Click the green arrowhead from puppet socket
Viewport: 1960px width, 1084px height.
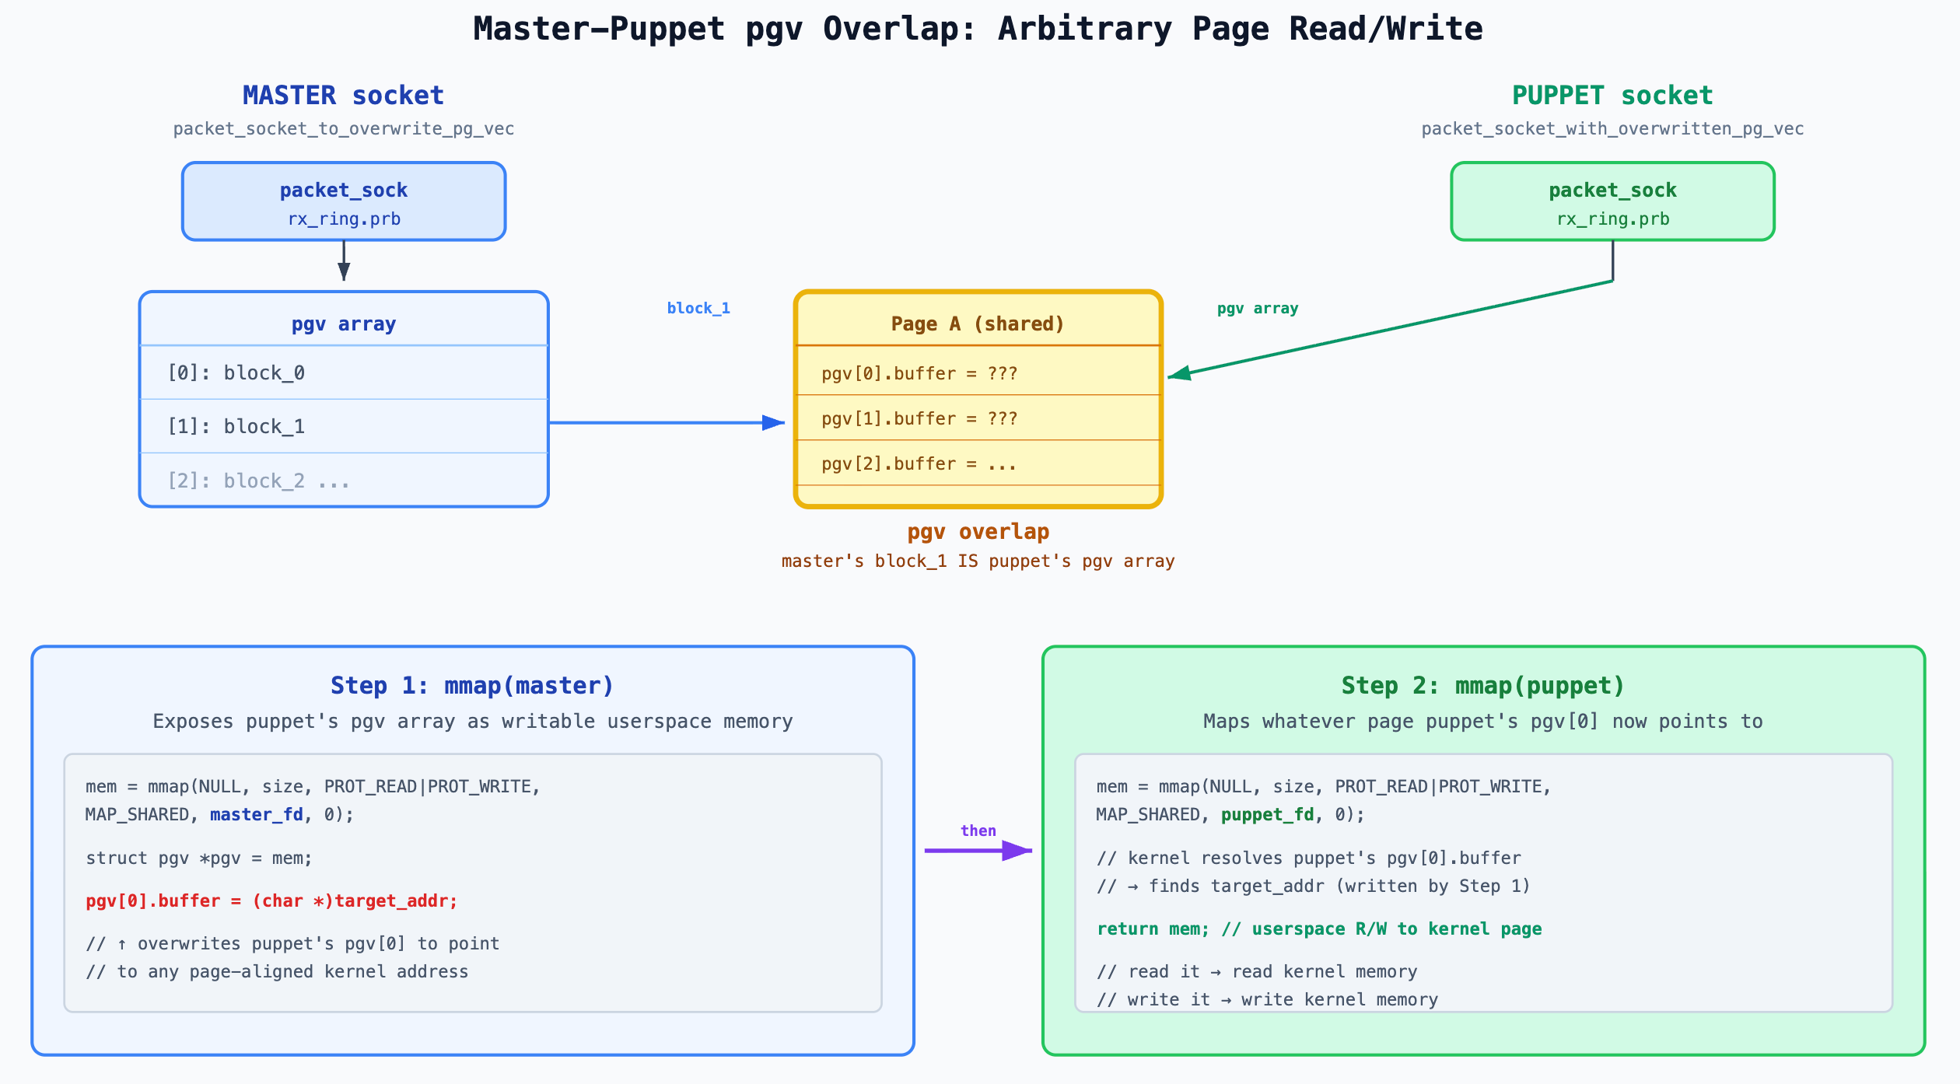(1181, 374)
